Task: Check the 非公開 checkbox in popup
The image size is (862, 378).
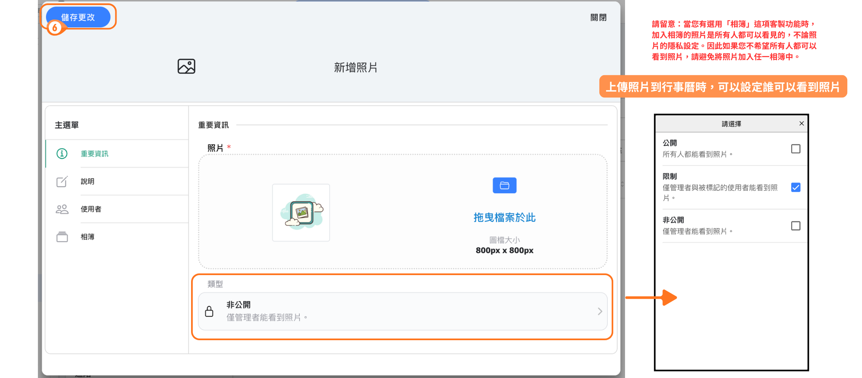Action: [795, 226]
